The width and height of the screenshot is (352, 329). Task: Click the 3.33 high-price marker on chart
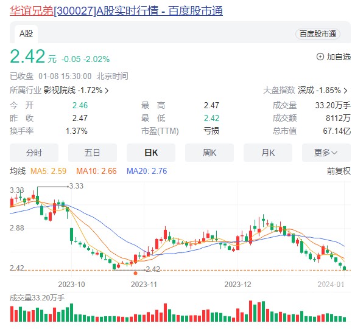click(x=76, y=186)
